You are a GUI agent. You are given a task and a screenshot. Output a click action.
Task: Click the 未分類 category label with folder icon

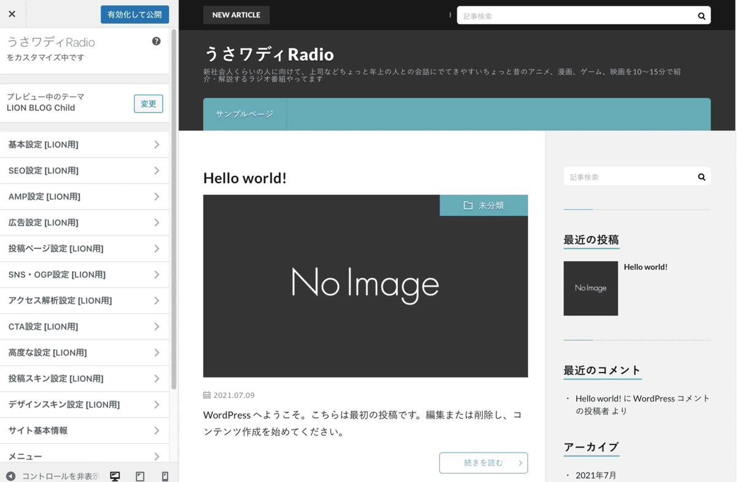[484, 205]
